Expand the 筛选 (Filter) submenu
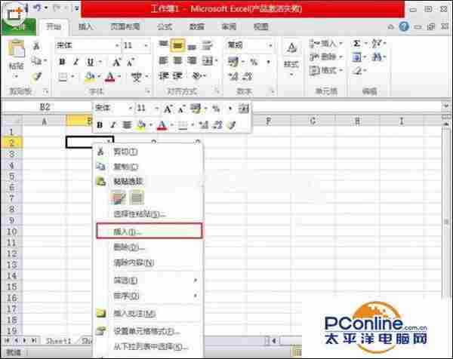Viewport: 453px width, 359px height. [x=147, y=280]
